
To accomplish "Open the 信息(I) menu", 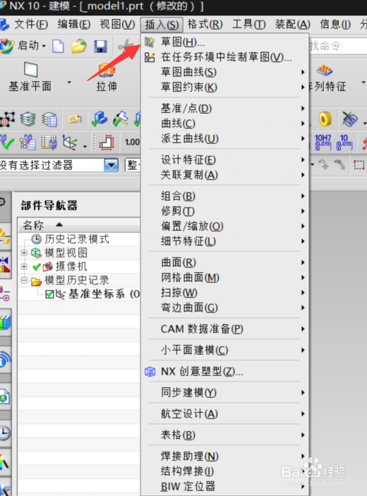I will point(335,25).
